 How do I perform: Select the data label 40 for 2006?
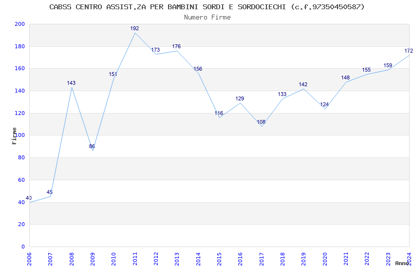click(29, 198)
